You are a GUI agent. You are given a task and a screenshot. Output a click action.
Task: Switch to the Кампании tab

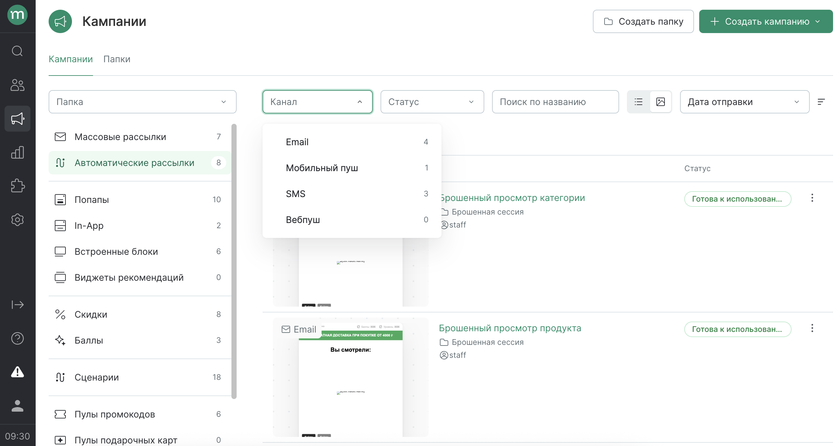pyautogui.click(x=71, y=59)
